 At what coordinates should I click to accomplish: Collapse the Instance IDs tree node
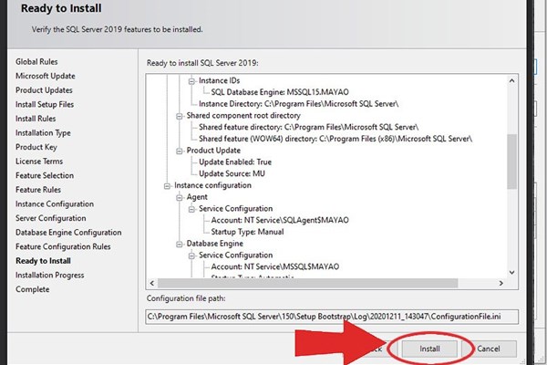pyautogui.click(x=191, y=81)
